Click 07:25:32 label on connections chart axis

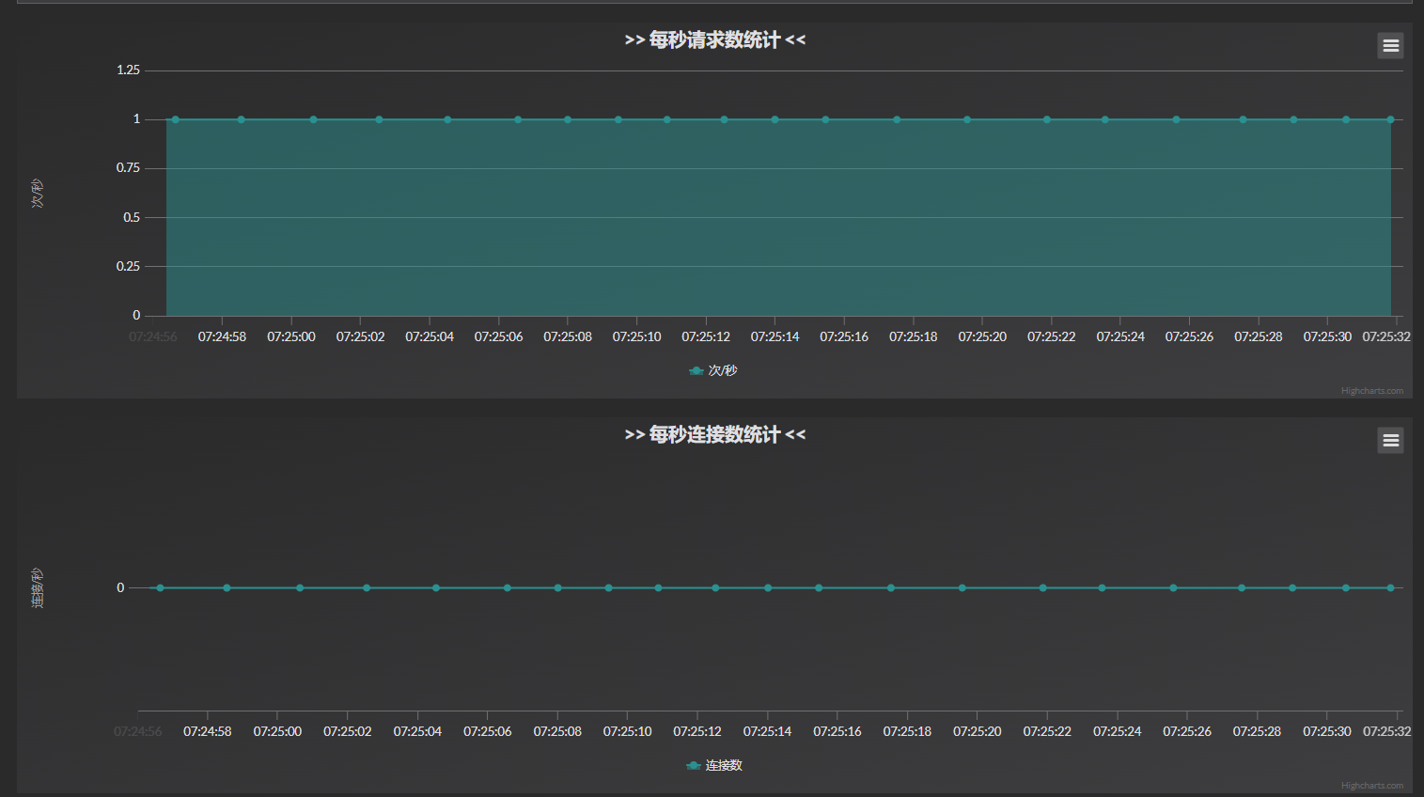point(1386,731)
